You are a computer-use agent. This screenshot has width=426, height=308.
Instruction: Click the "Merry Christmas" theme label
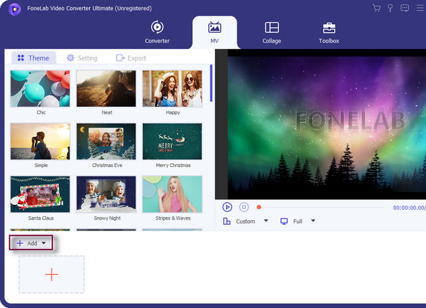pos(173,165)
